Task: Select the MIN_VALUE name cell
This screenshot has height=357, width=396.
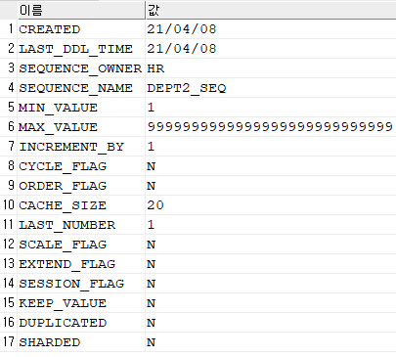Action: (81, 108)
